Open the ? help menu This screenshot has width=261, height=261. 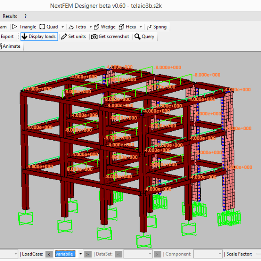25,16
